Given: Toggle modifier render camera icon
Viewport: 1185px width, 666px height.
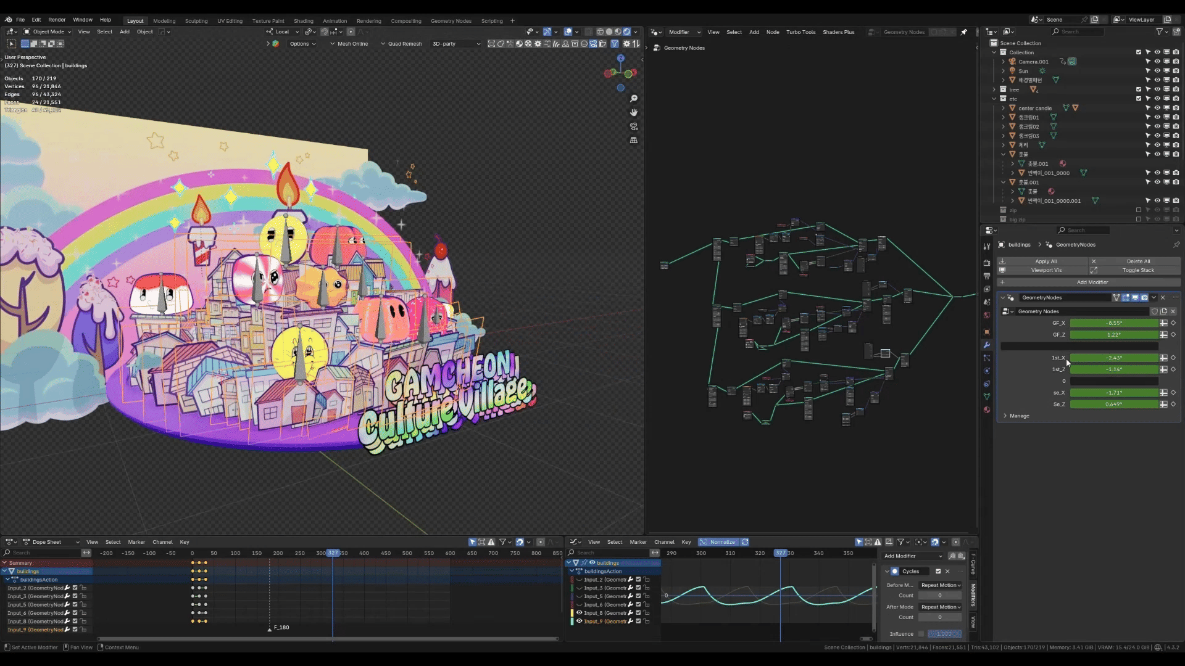Looking at the screenshot, I should point(1144,298).
